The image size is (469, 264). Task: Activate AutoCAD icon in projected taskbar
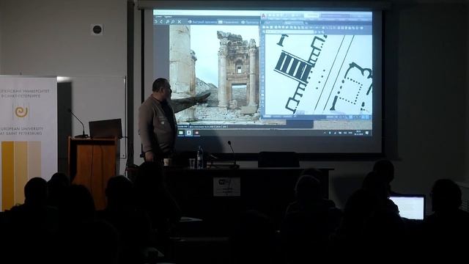[x=189, y=133]
